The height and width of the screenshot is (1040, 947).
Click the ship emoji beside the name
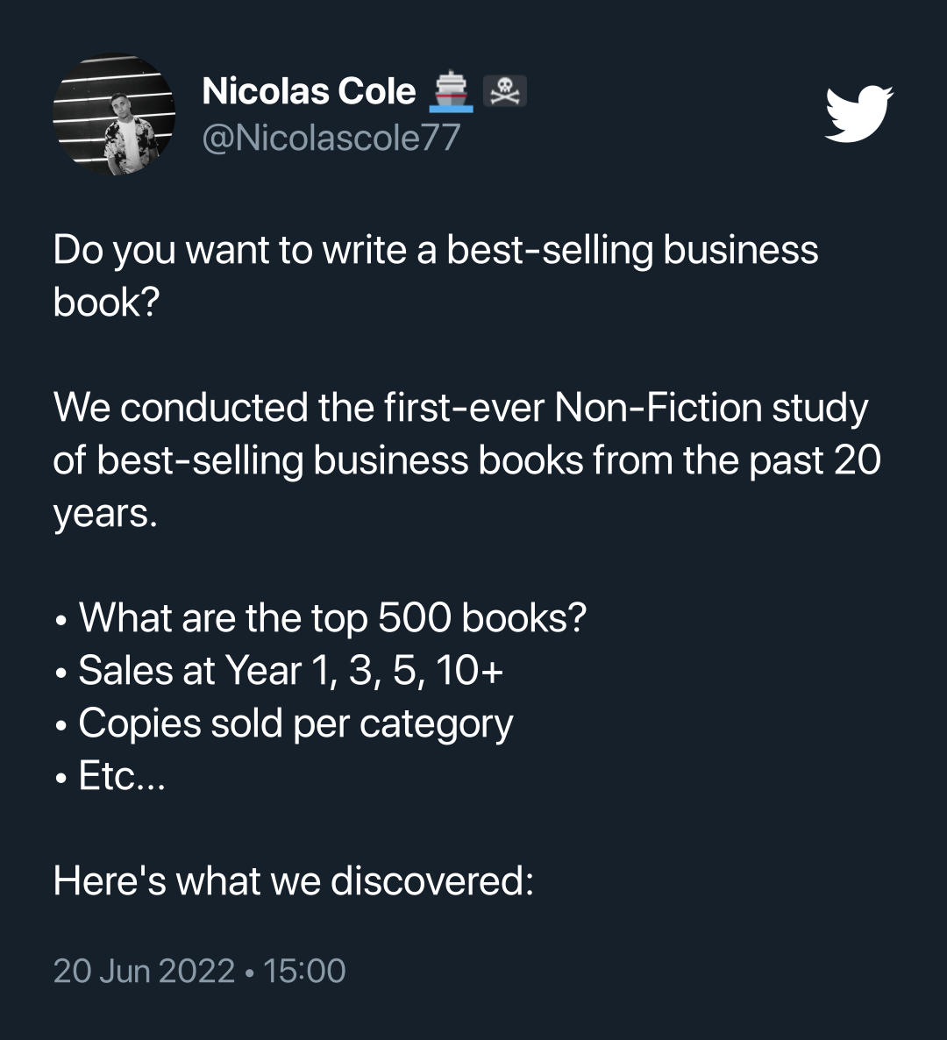click(x=451, y=91)
